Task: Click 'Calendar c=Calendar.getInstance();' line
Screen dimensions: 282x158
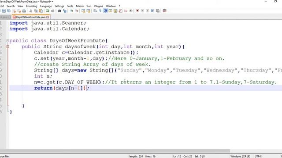Action: tap(86, 53)
